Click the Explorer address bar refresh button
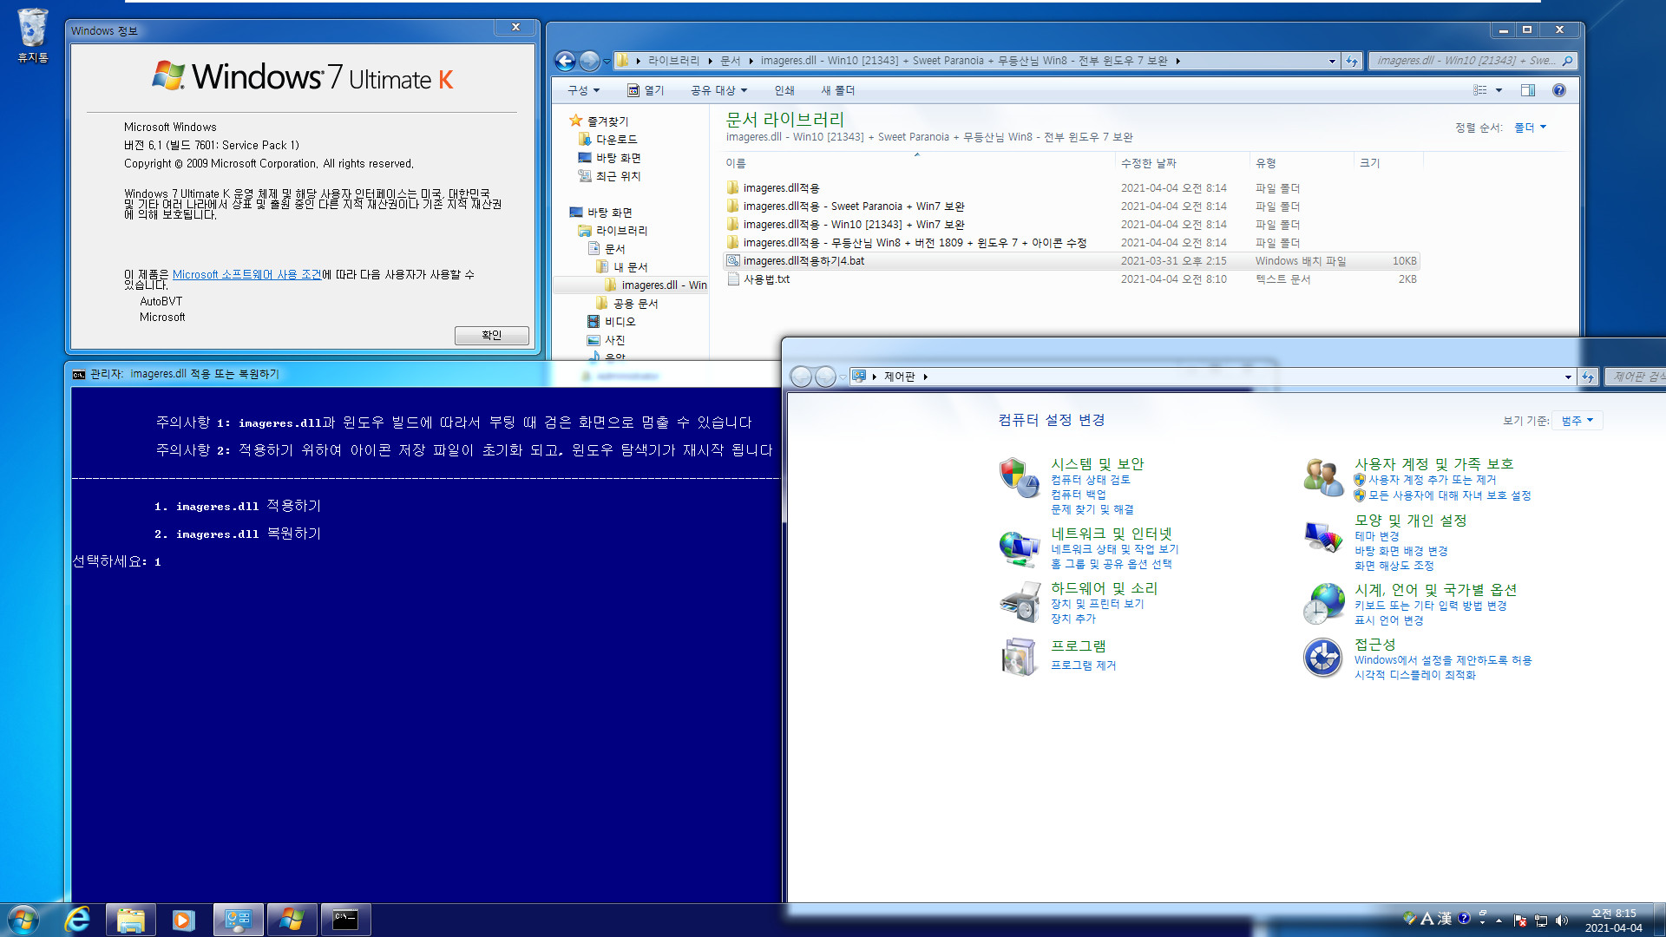Screen dimensions: 1666x937 click(1352, 61)
